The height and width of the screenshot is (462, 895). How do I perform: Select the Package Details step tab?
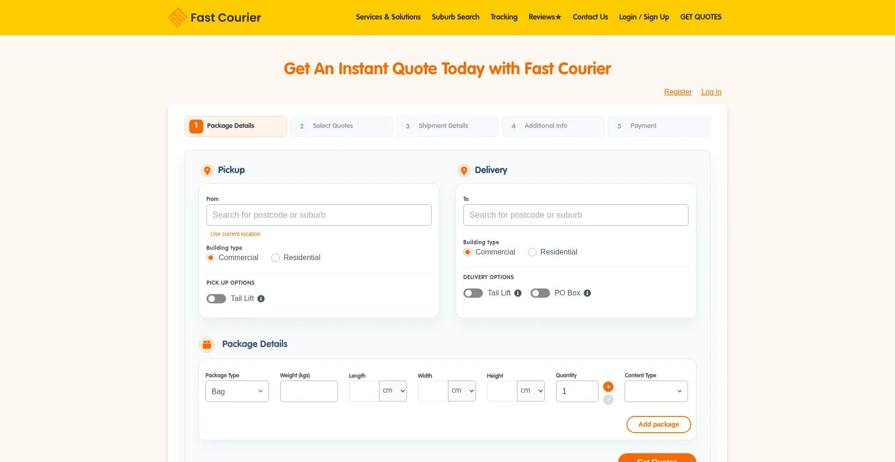click(236, 126)
